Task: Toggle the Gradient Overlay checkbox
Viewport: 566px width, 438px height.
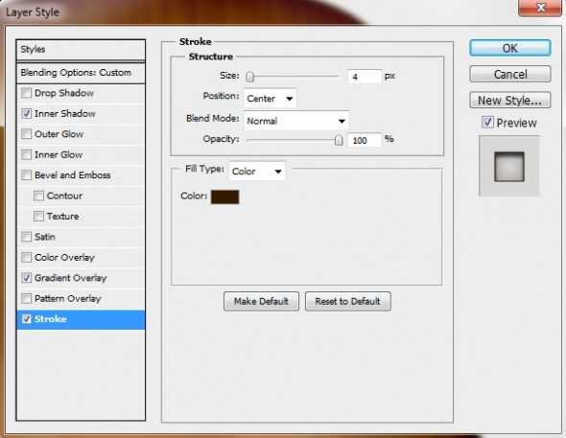Action: [26, 278]
